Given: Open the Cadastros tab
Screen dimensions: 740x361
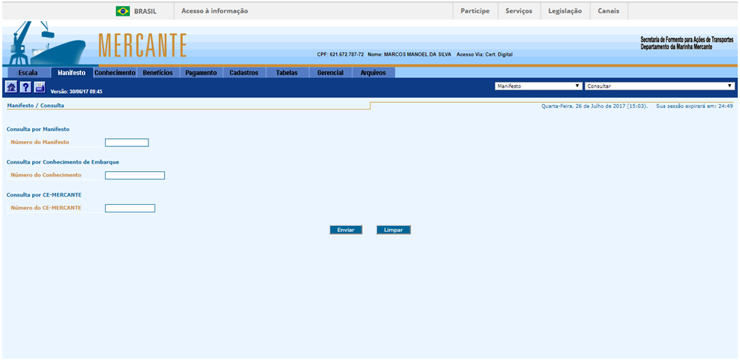Looking at the screenshot, I should pos(244,73).
